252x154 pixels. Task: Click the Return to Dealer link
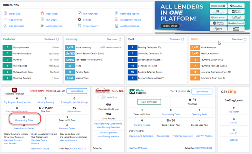(67, 129)
